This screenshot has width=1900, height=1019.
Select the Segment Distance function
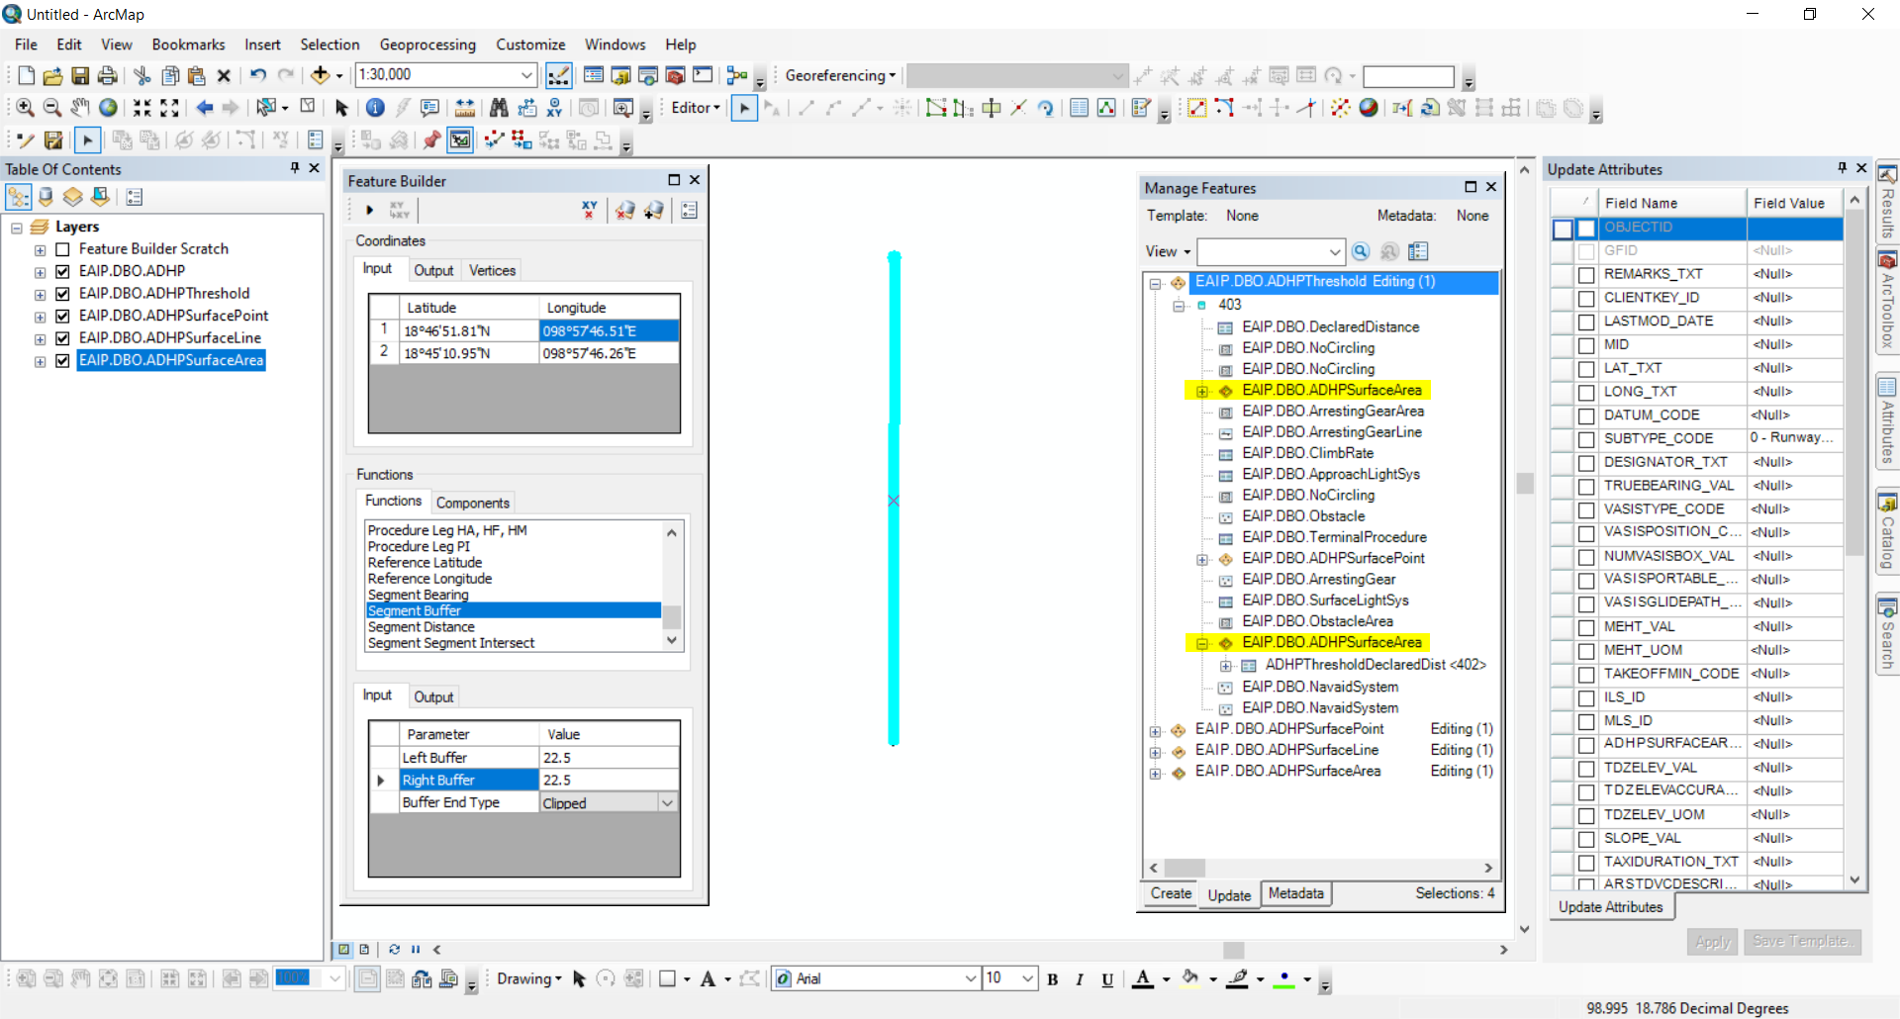click(x=422, y=627)
